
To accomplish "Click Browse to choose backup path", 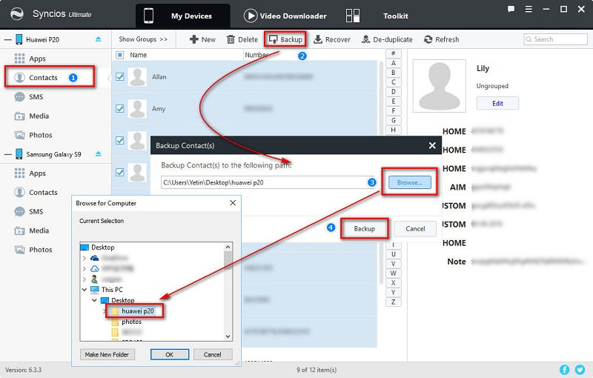I will point(410,182).
